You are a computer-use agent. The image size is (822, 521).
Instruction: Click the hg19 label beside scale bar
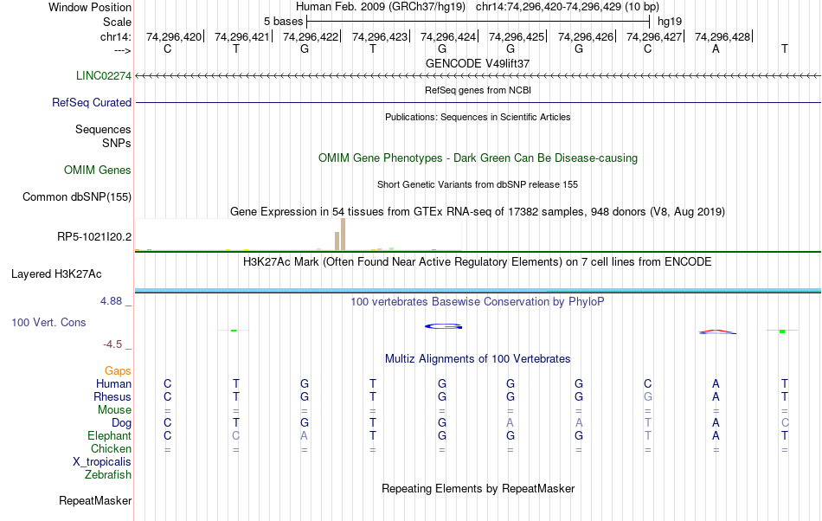click(670, 22)
